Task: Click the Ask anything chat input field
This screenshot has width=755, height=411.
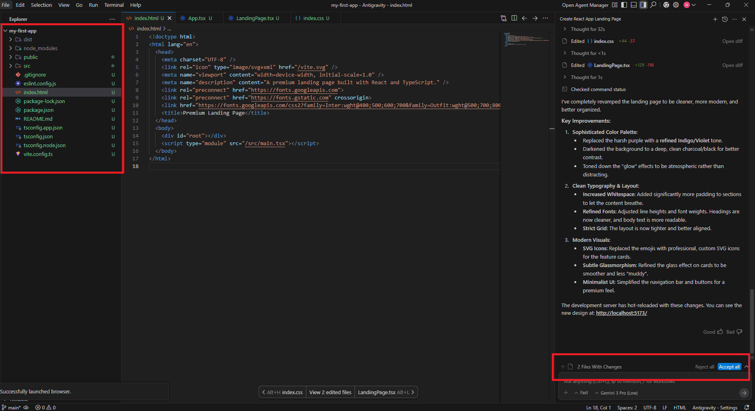Action: pos(643,381)
